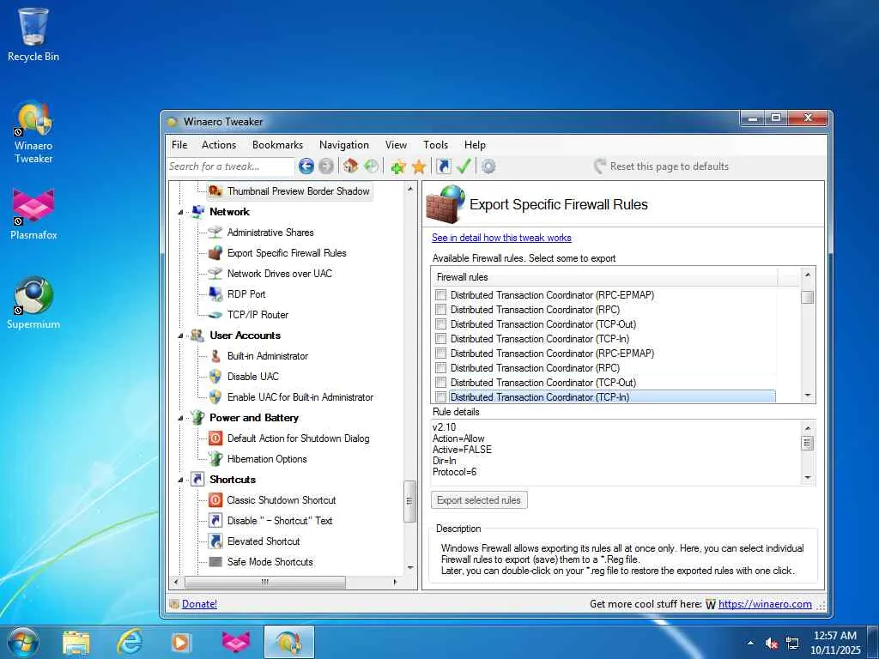Screen dimensions: 879x659
Task: Click the Rule details scroll down arrow
Action: pos(807,477)
